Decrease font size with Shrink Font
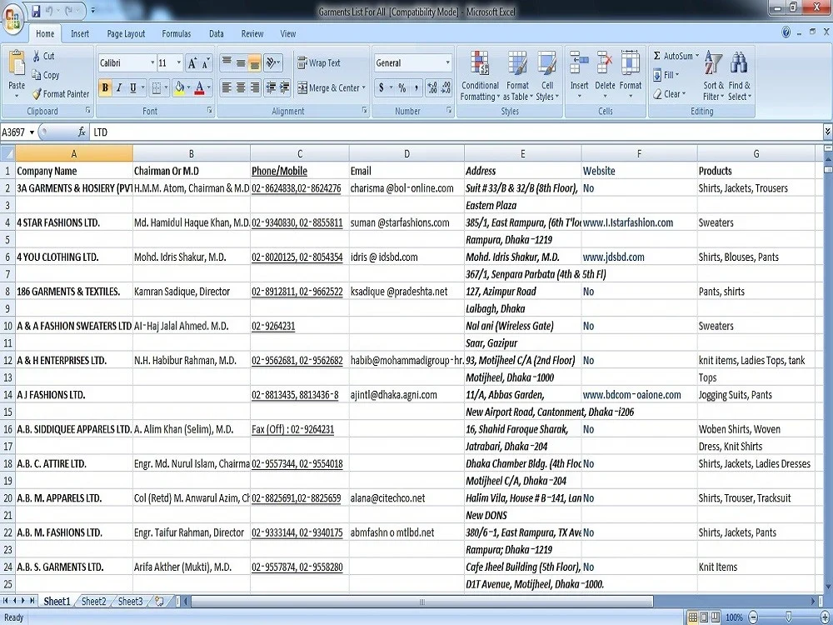This screenshot has width=833, height=625. point(206,63)
